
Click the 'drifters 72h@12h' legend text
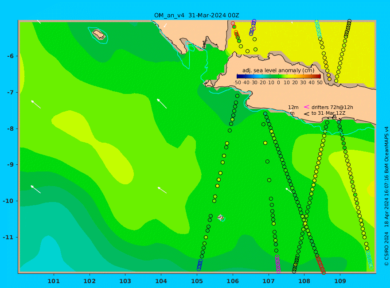coord(332,107)
